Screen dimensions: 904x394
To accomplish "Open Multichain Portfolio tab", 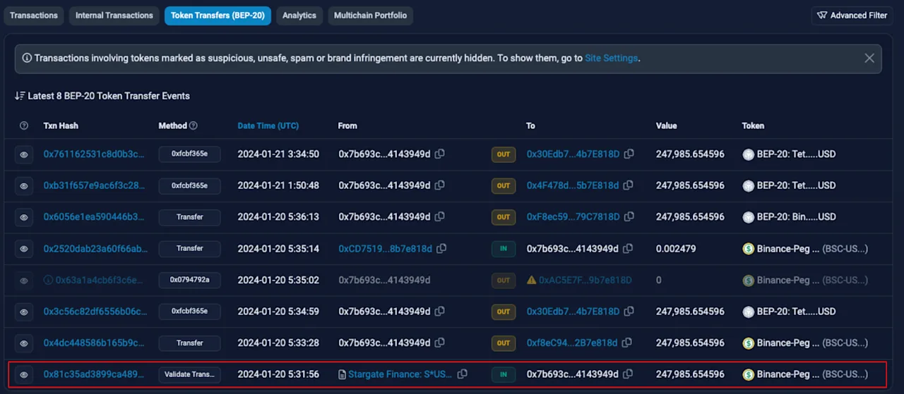I will pyautogui.click(x=370, y=16).
